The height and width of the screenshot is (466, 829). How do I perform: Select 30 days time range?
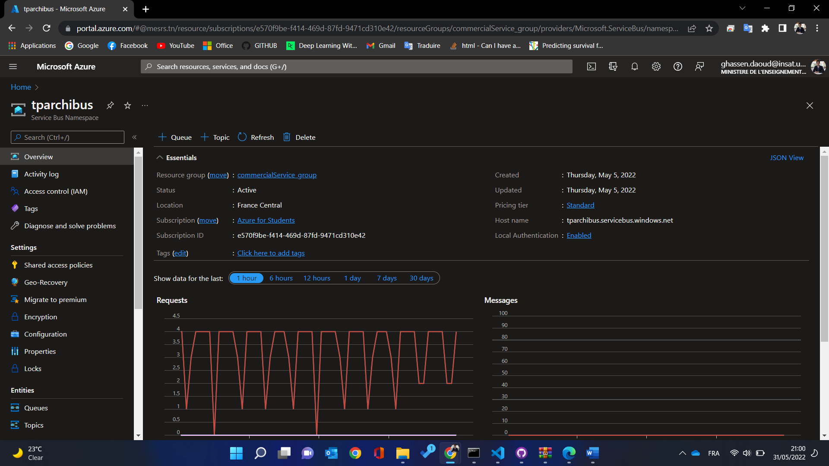[421, 278]
